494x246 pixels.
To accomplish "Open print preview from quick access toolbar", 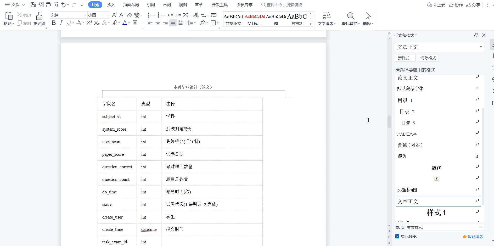I will (x=56, y=5).
